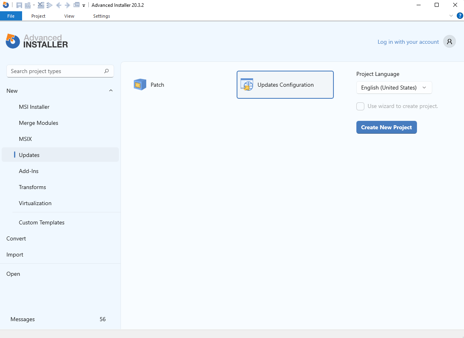Select the Add-Ins project category

click(x=60, y=171)
